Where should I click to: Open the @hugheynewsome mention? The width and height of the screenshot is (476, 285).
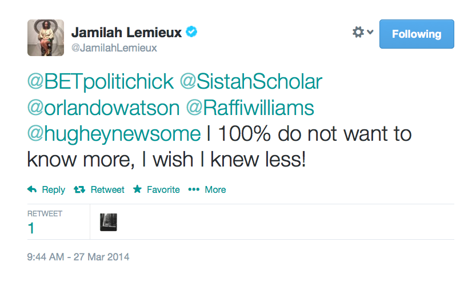click(x=114, y=133)
